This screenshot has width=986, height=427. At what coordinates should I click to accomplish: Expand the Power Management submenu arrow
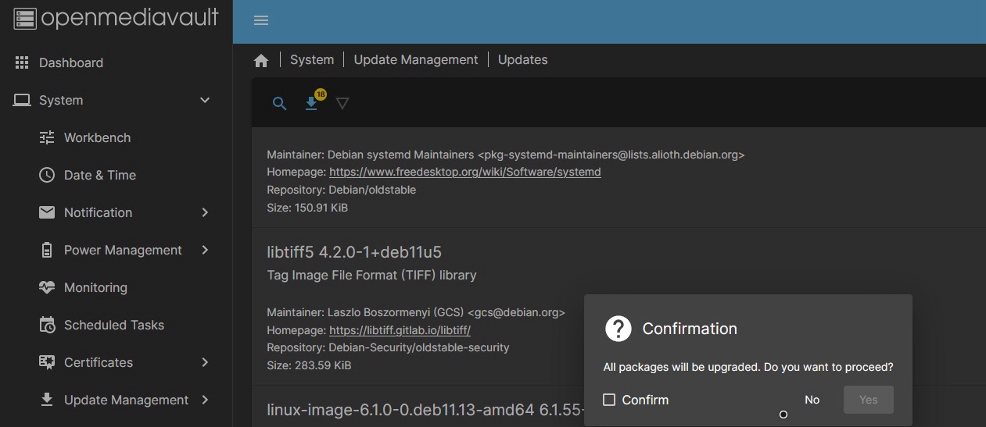tap(205, 250)
